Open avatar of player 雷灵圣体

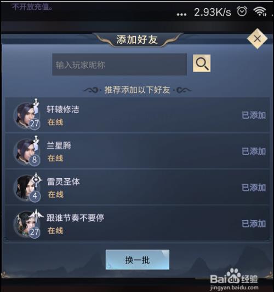[x=25, y=188]
